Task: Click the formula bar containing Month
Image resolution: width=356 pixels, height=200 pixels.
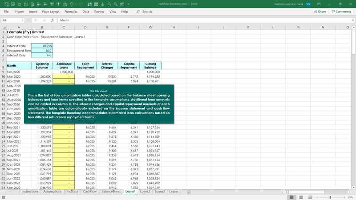Action: coord(204,20)
